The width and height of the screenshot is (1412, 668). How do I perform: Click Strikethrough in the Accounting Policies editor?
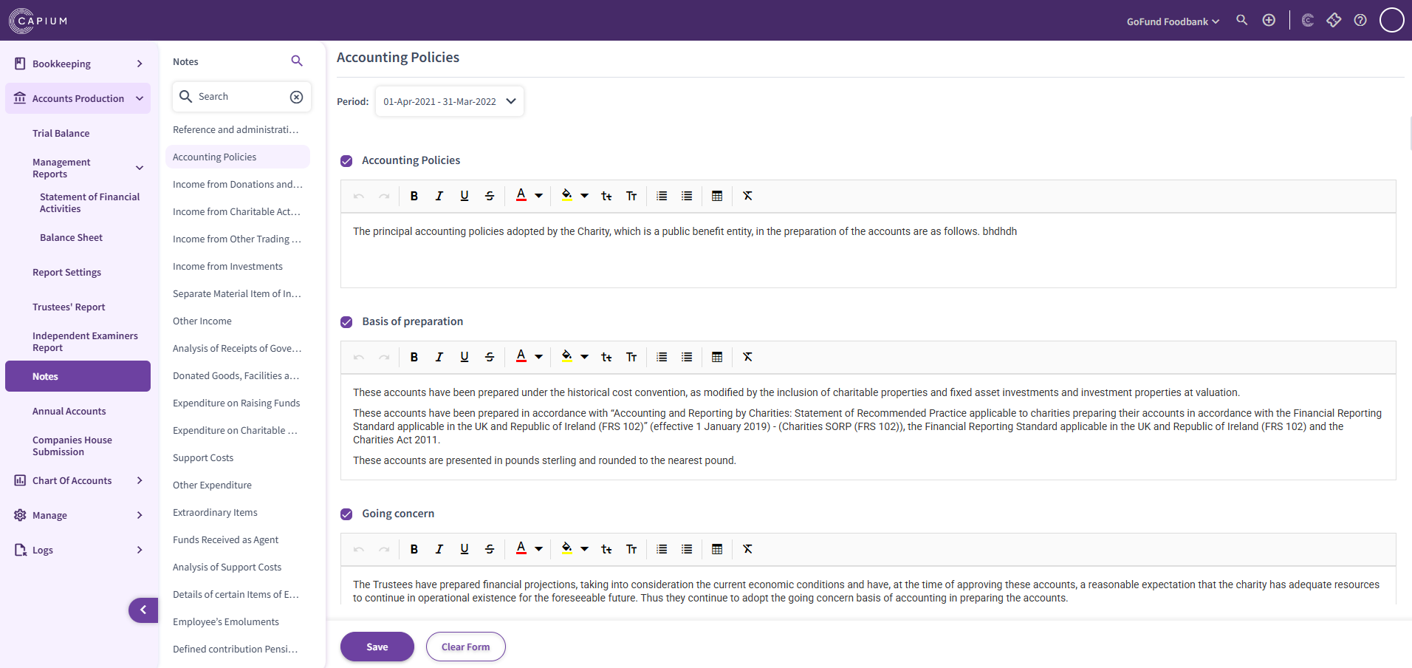pos(490,196)
